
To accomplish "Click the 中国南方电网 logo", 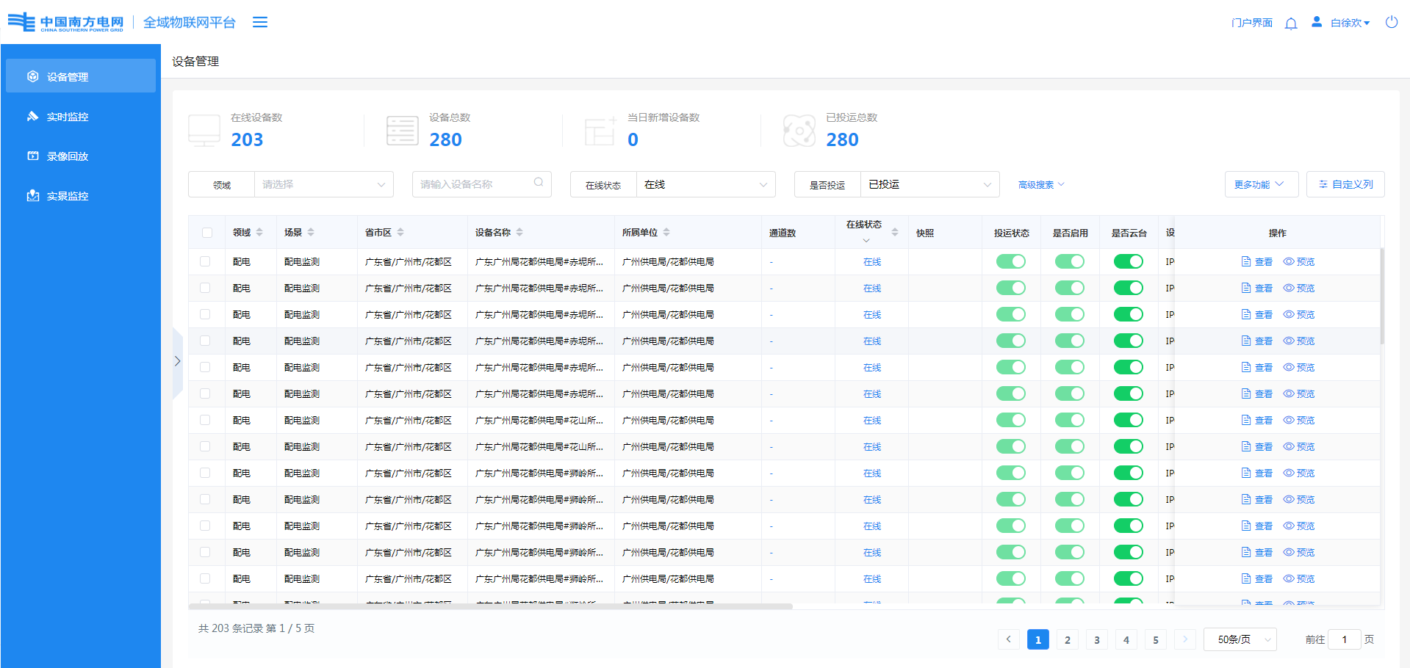I will pyautogui.click(x=65, y=22).
